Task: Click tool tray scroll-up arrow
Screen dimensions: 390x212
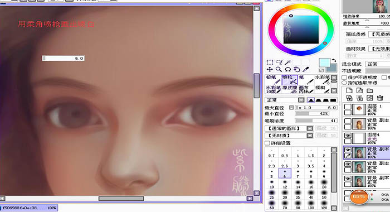Action: click(334, 78)
